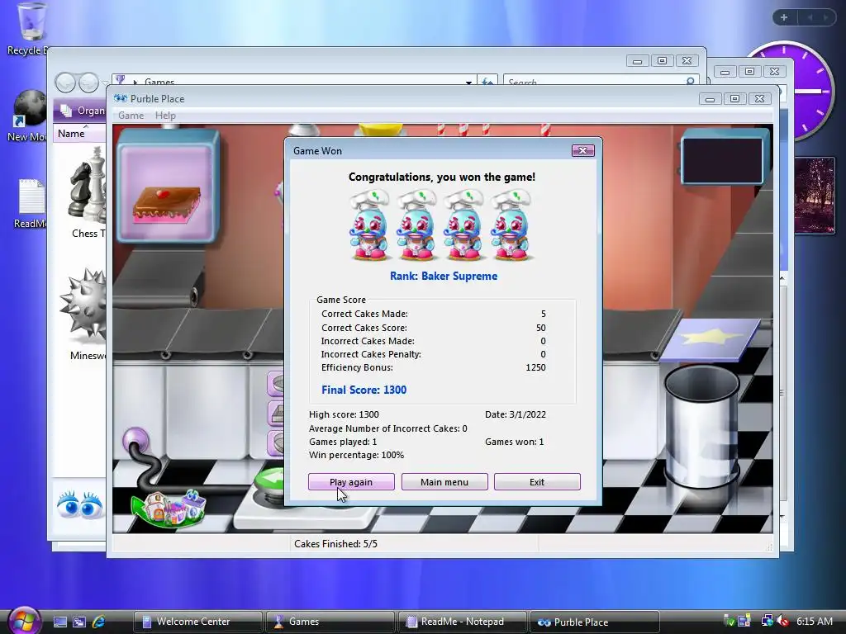
Task: Click the cake order display screen
Action: [x=168, y=186]
